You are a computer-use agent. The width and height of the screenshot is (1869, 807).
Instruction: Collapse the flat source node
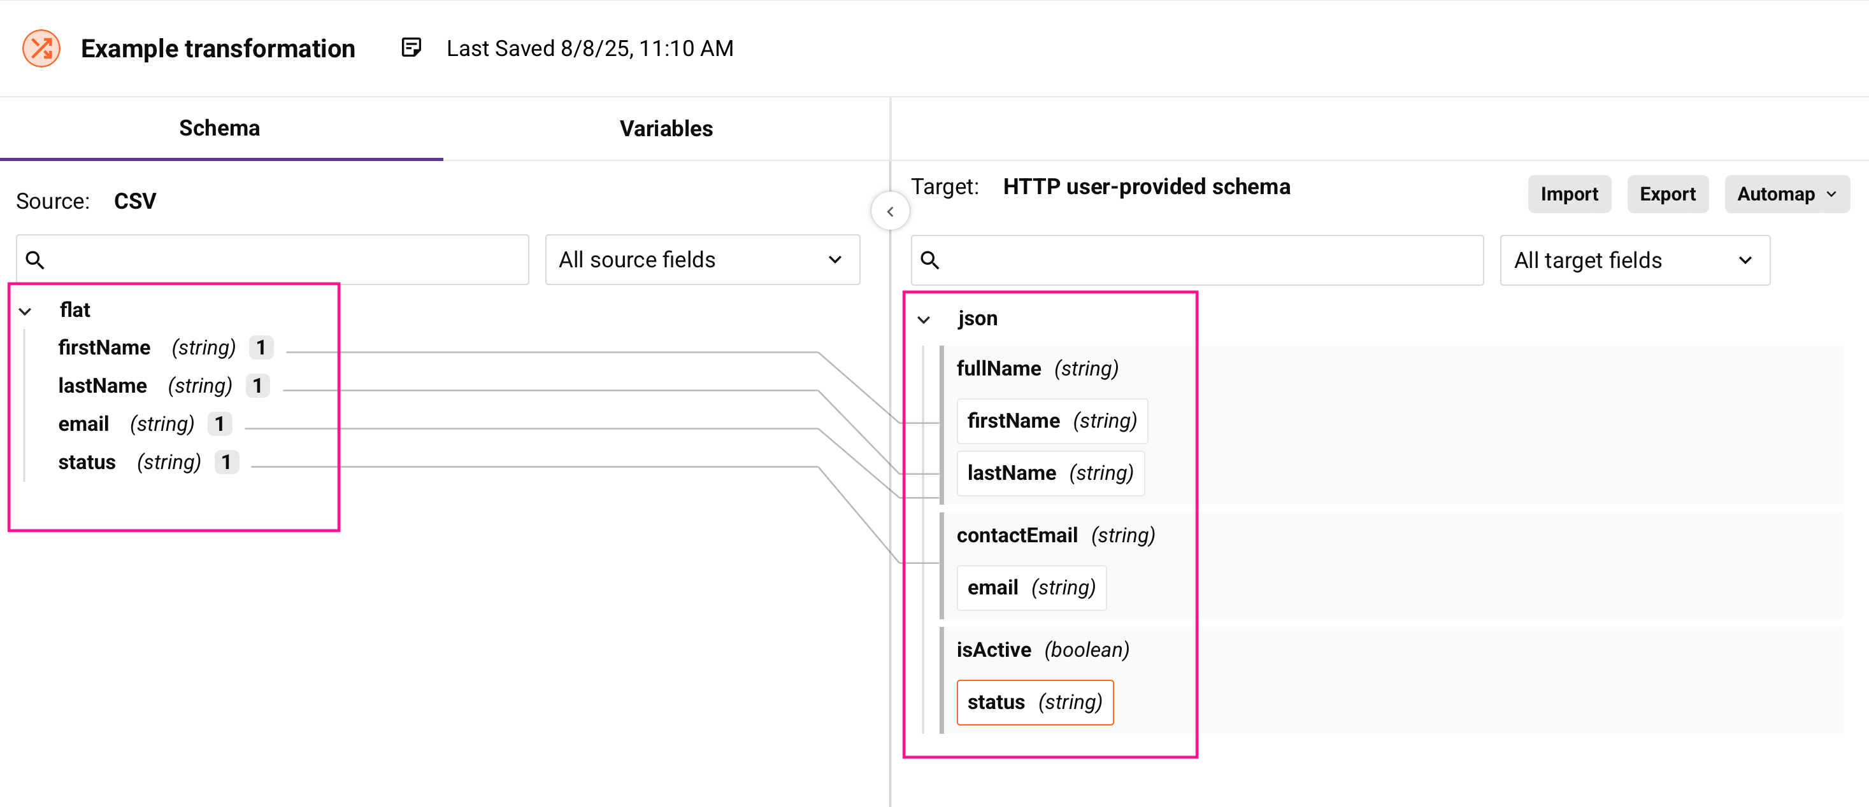(25, 312)
